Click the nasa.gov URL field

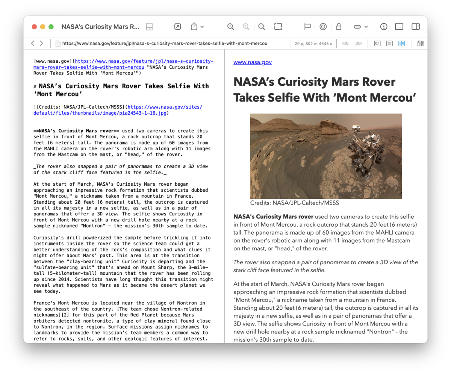pyautogui.click(x=165, y=43)
